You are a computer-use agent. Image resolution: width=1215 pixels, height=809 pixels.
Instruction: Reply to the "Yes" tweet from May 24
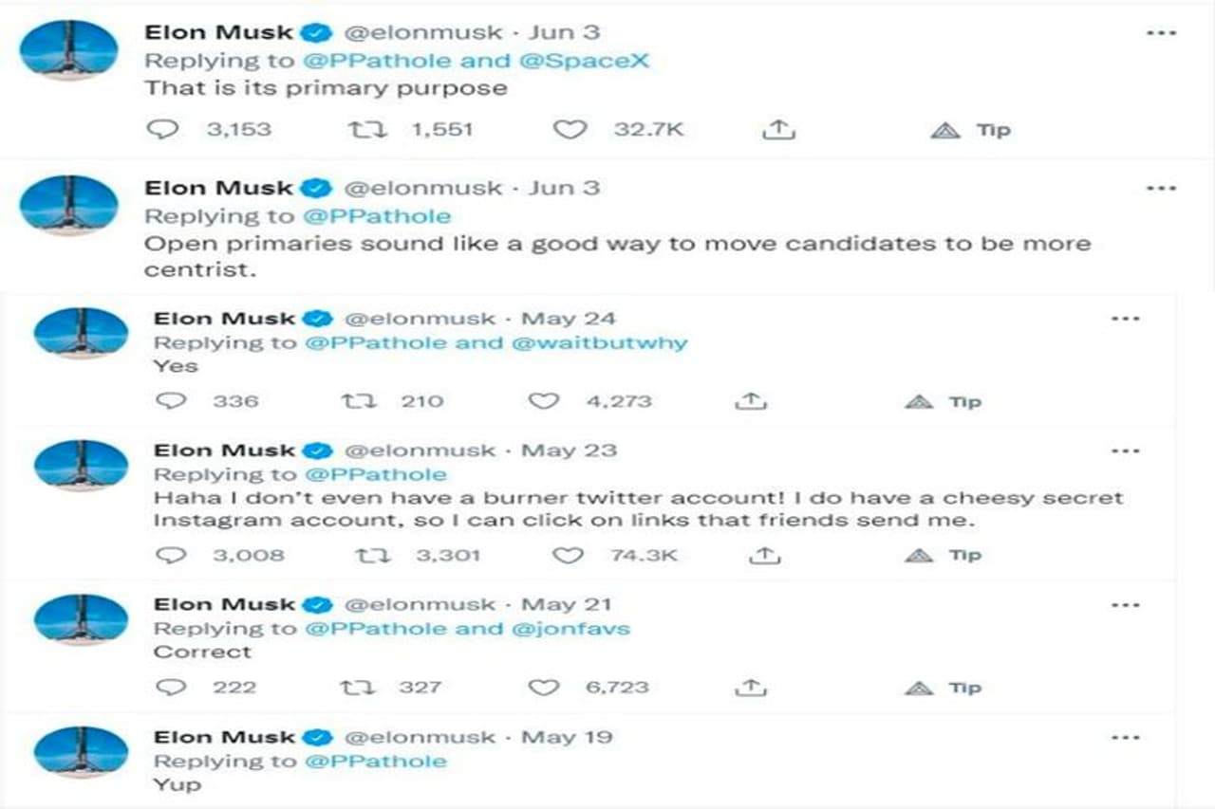tap(170, 402)
